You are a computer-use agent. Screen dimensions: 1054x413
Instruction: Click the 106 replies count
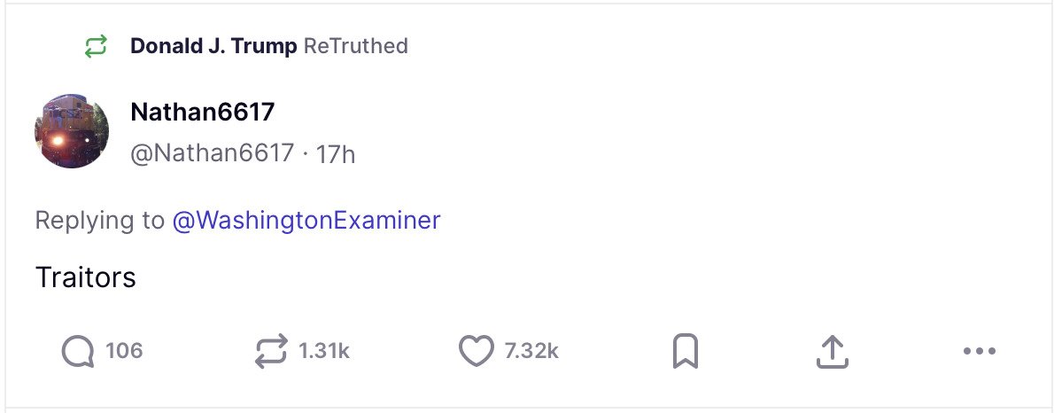pos(124,351)
